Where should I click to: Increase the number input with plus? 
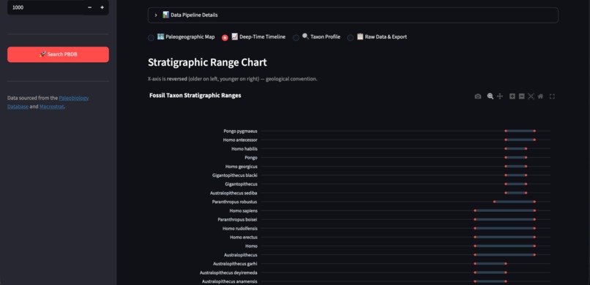[x=102, y=7]
